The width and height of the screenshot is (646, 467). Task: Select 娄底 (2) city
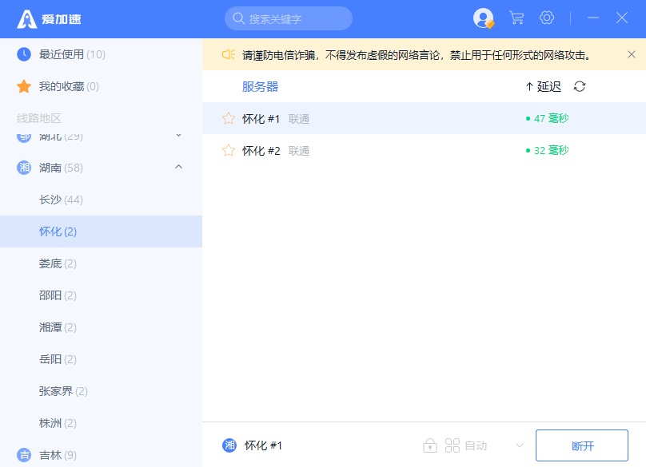(x=101, y=263)
